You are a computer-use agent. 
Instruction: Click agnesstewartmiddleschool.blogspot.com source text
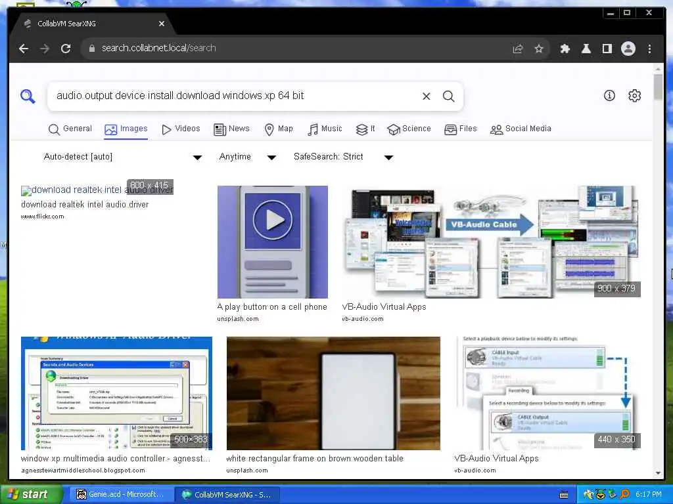[x=83, y=470]
